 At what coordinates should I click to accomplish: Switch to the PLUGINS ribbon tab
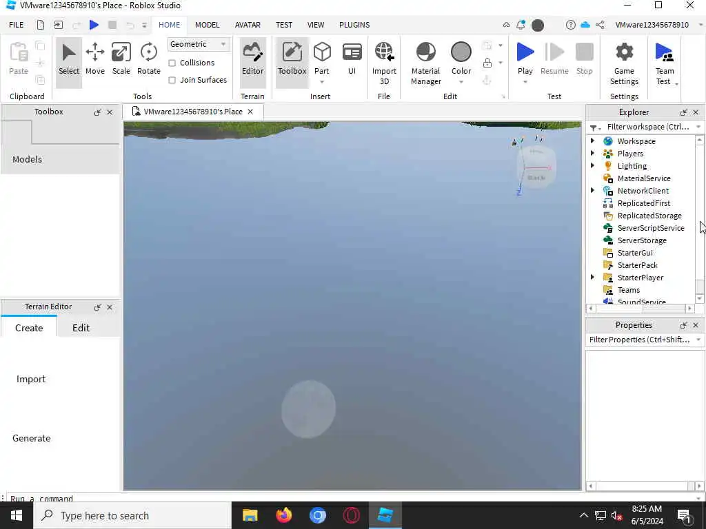354,25
